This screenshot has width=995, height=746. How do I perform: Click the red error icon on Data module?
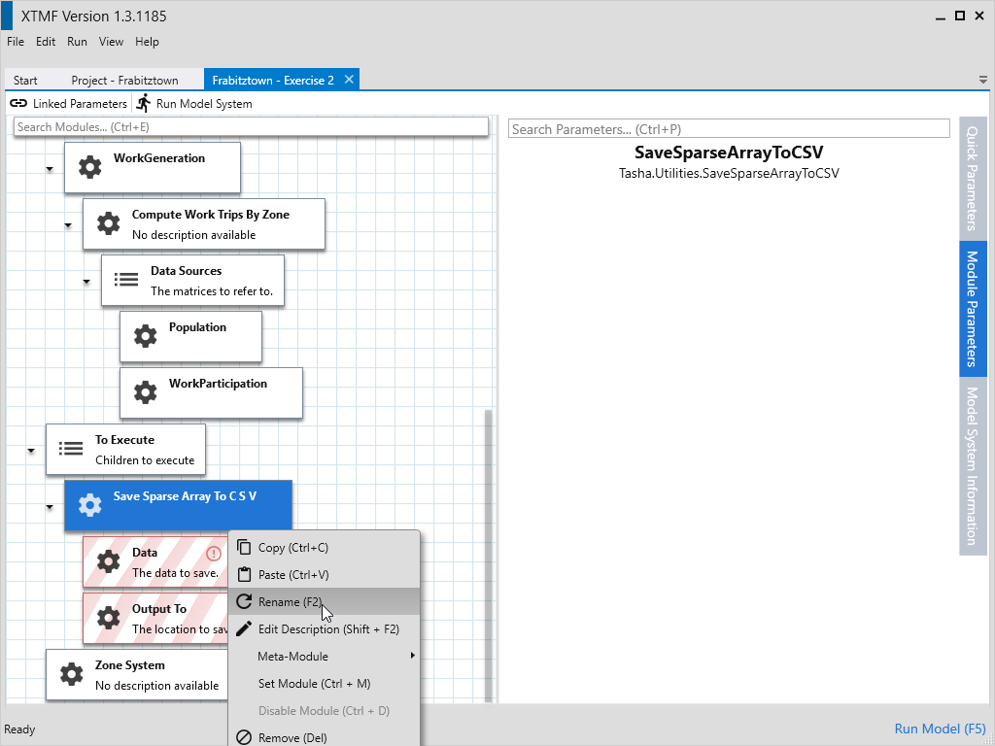point(214,554)
